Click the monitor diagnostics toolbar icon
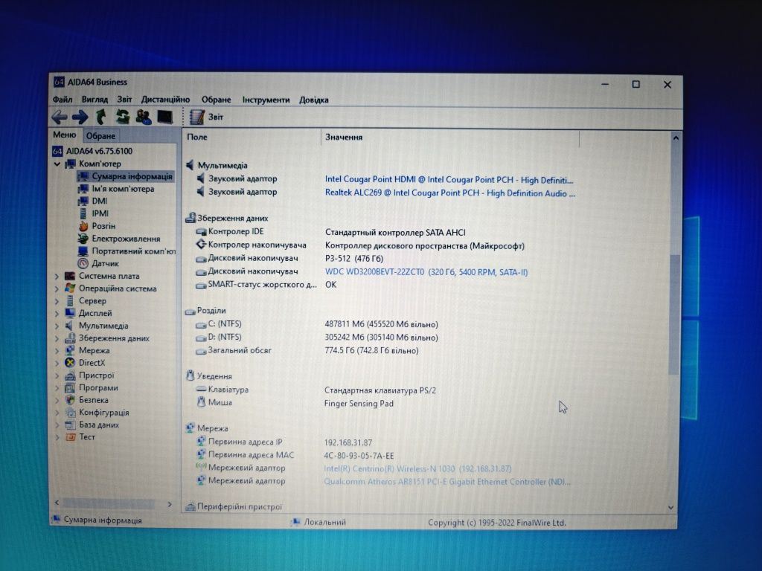Screen dimensions: 762x571 [x=164, y=117]
